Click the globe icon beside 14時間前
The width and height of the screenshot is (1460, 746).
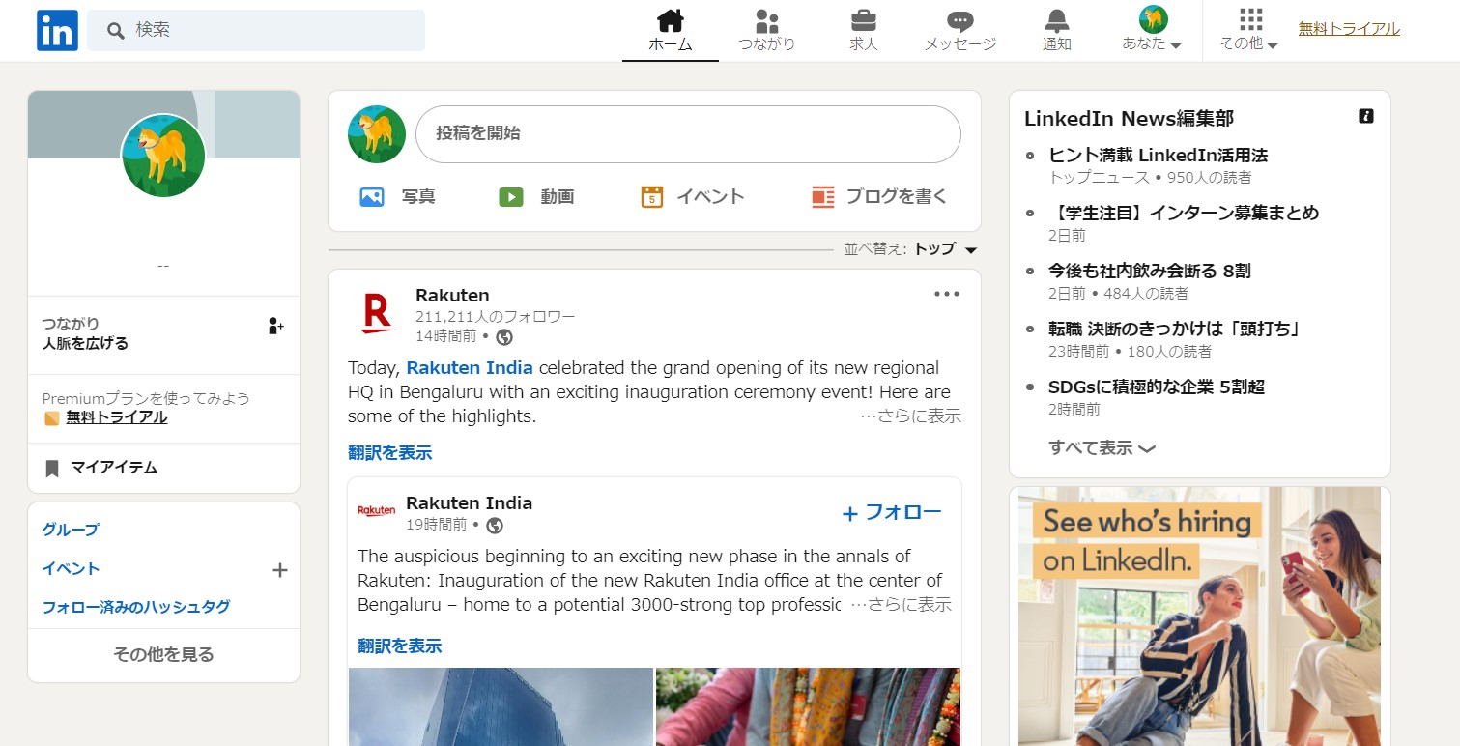(x=504, y=337)
